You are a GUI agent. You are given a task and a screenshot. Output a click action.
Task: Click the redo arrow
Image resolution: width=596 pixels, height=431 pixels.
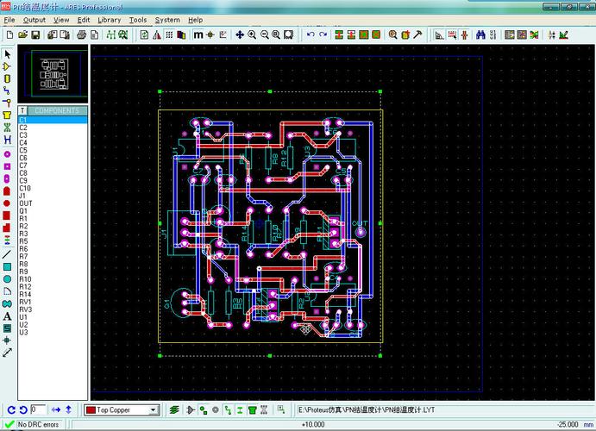(323, 35)
